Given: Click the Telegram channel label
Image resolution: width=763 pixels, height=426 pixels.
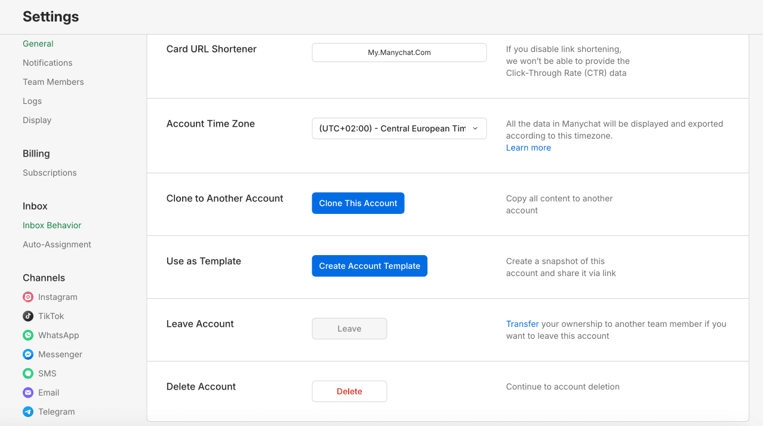Looking at the screenshot, I should click(57, 412).
